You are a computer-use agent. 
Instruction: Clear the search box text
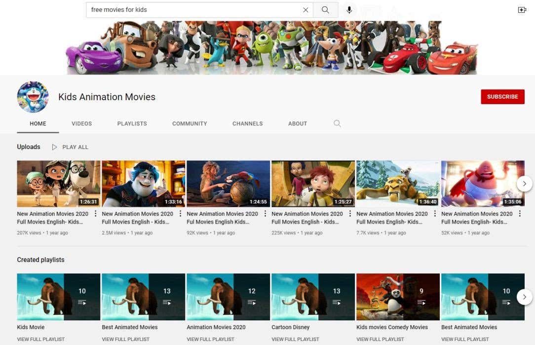point(306,10)
